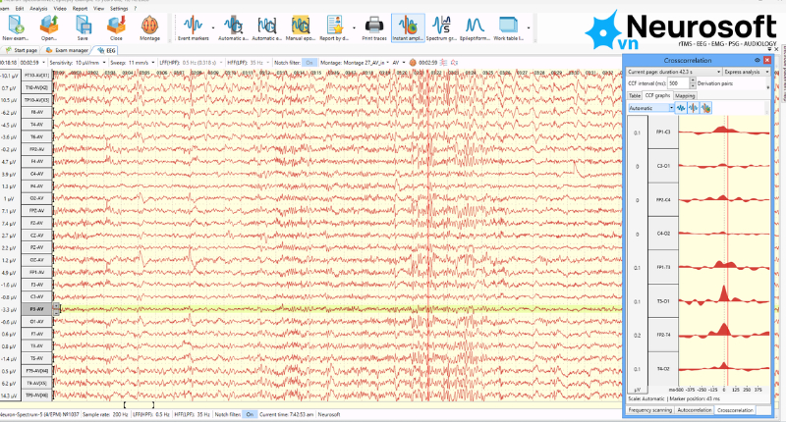Click the Save toolbar icon

click(x=83, y=26)
